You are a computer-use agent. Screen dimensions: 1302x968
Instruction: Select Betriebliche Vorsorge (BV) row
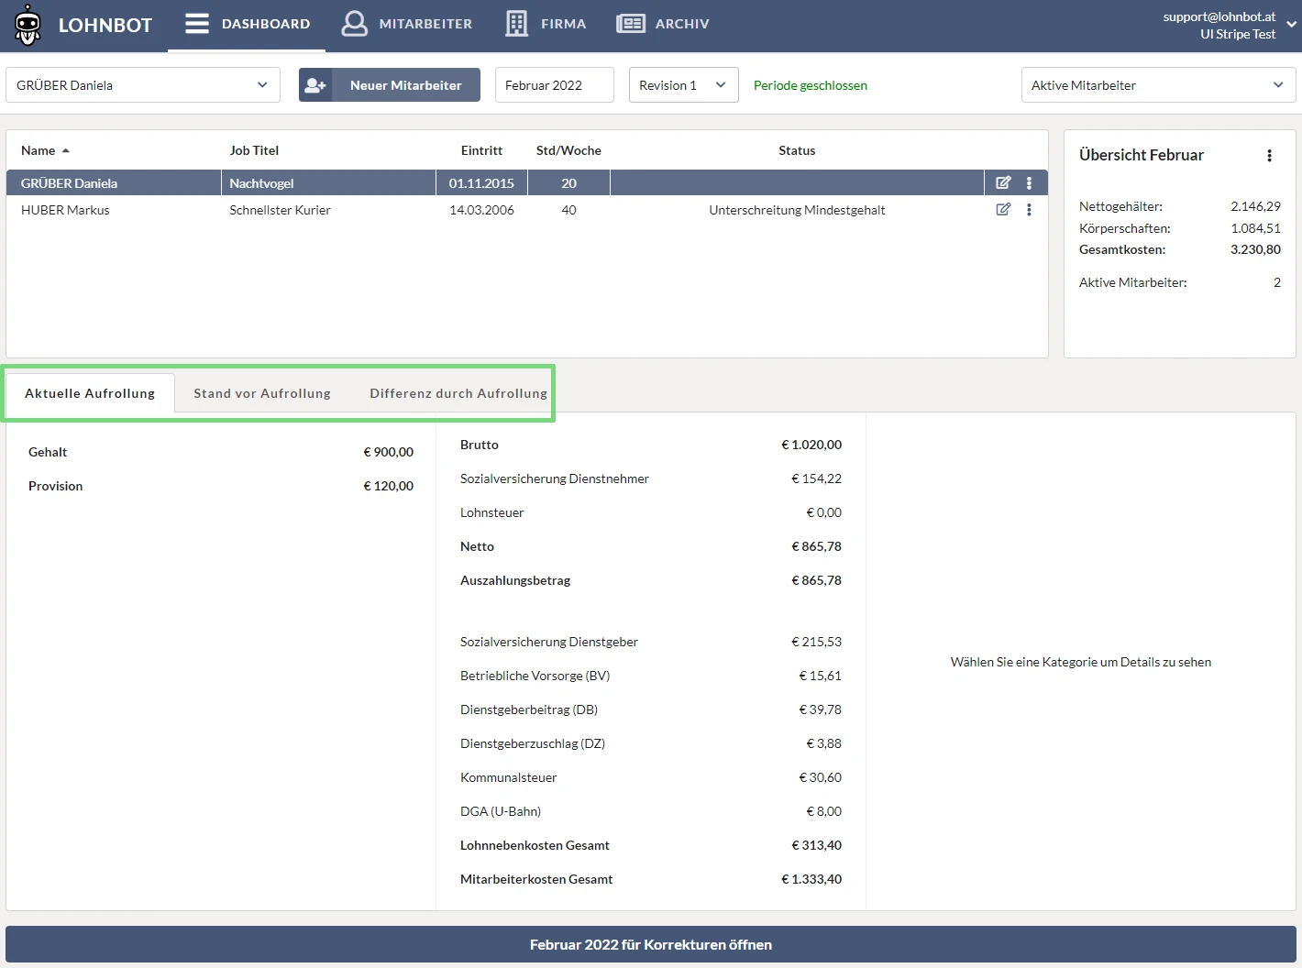651,676
